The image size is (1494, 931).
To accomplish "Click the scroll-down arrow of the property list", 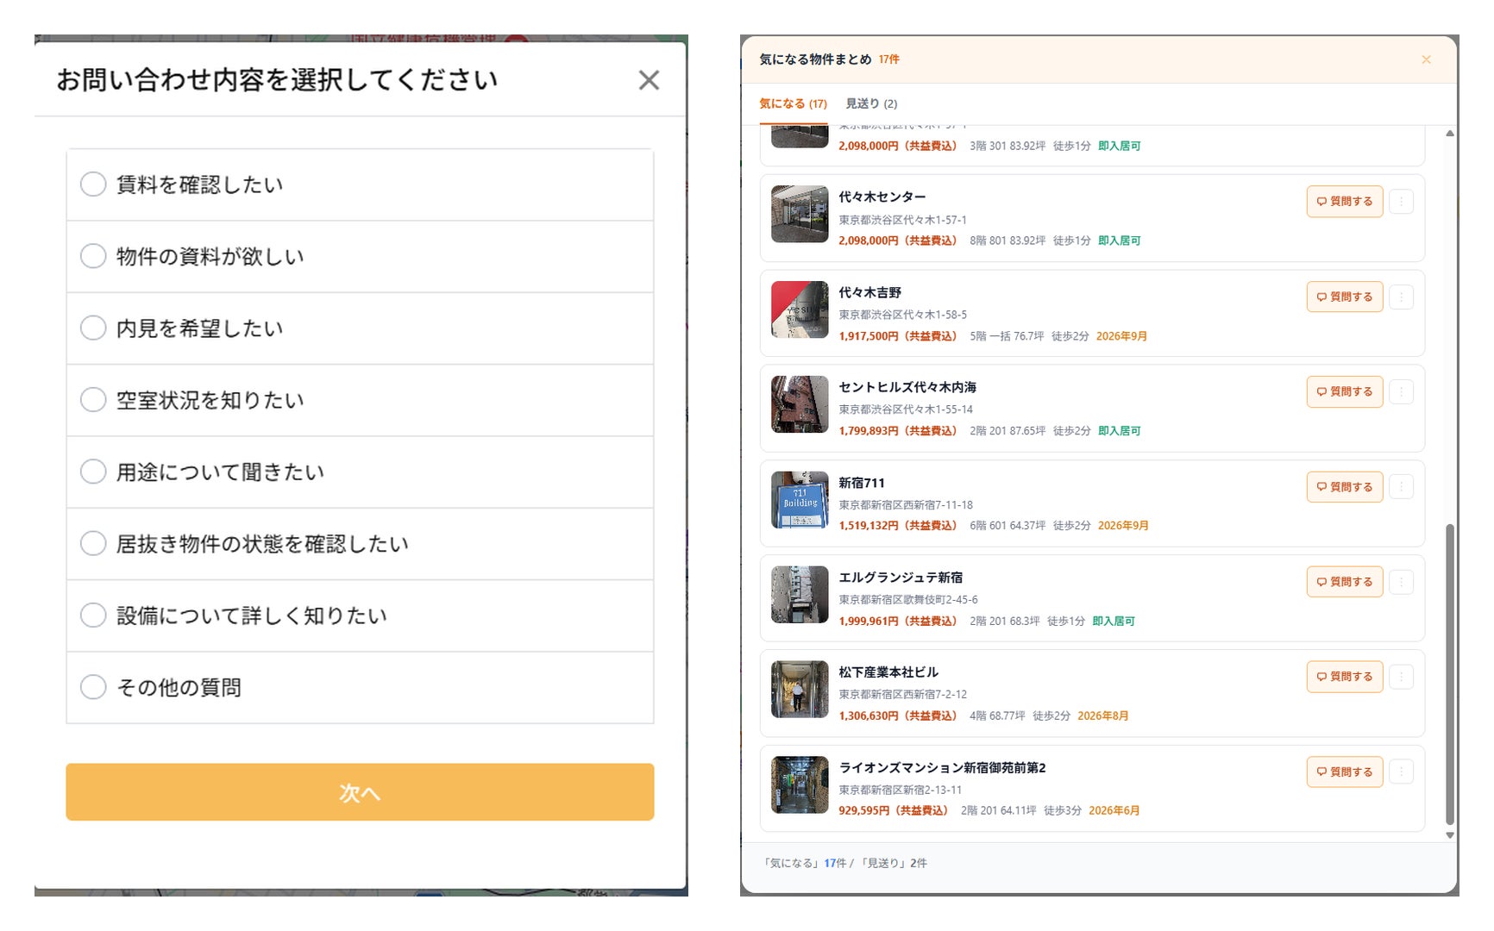I will [x=1450, y=834].
